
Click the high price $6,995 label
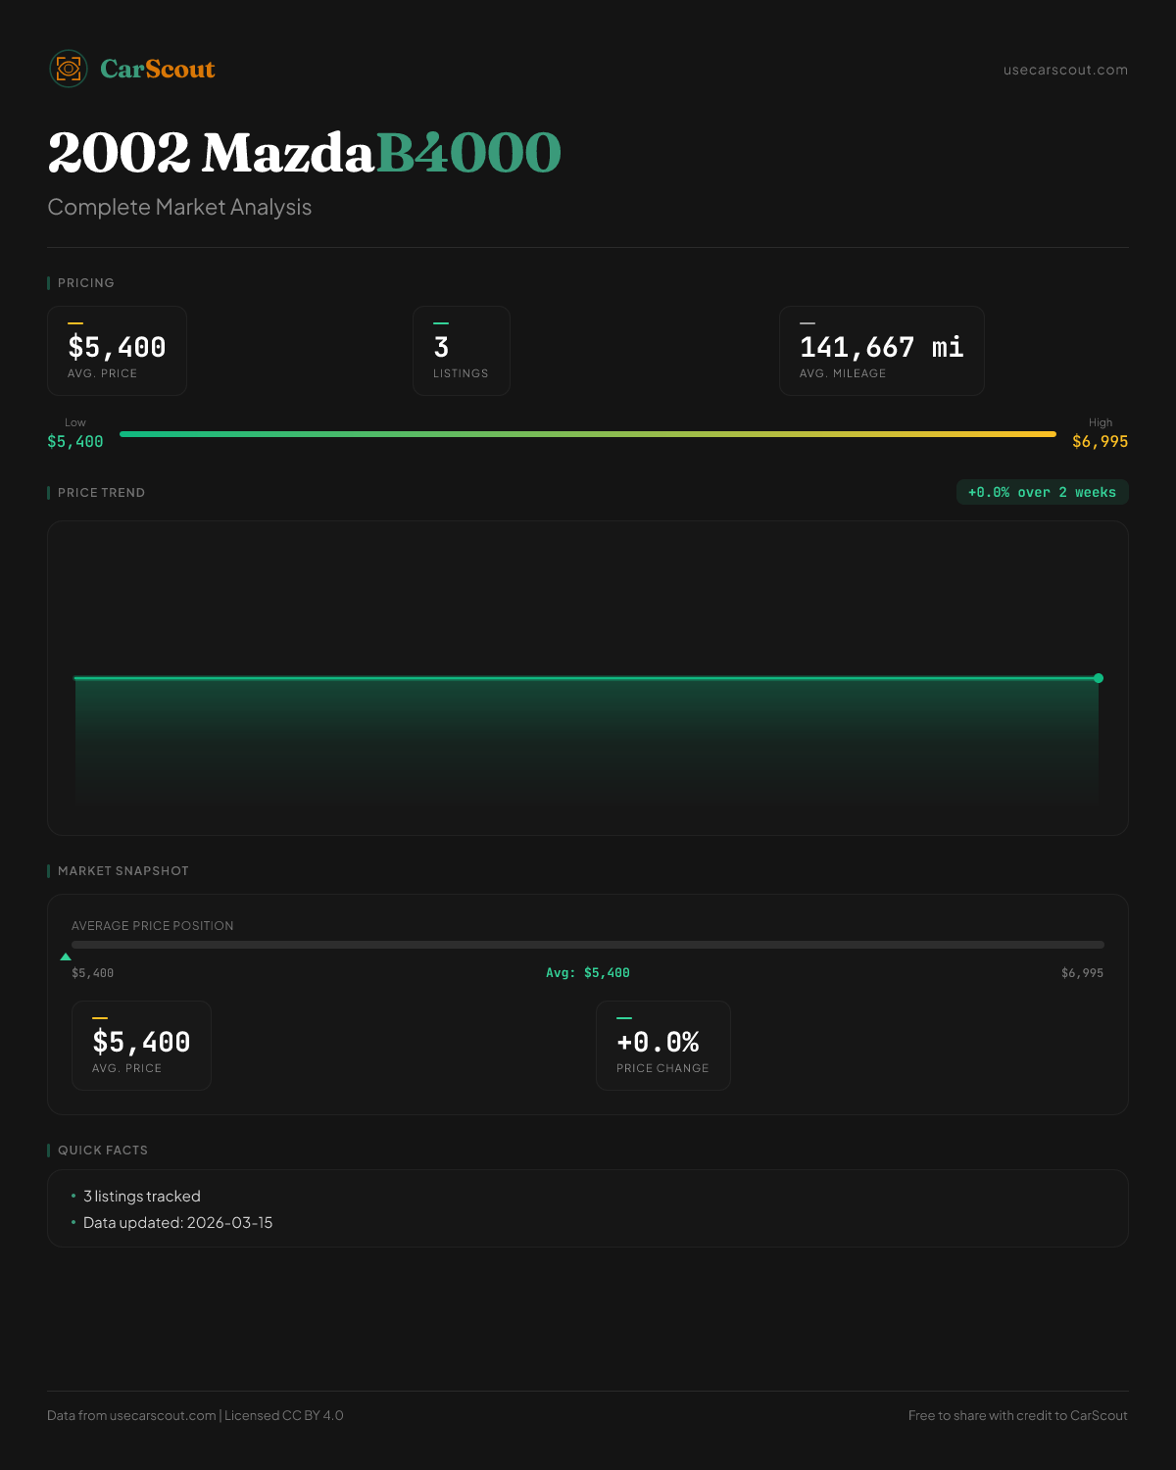tap(1100, 442)
